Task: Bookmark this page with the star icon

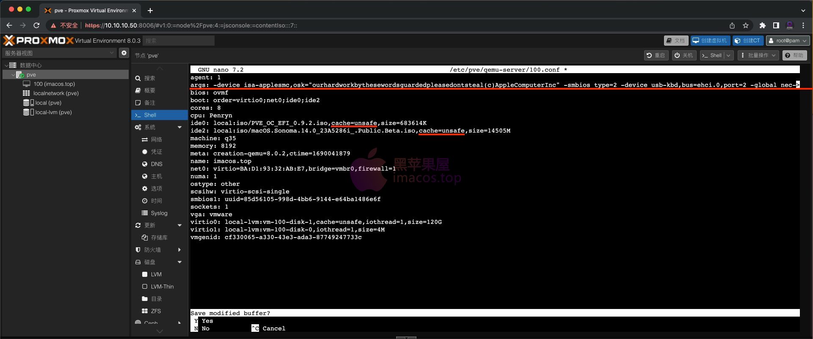Action: click(x=746, y=25)
